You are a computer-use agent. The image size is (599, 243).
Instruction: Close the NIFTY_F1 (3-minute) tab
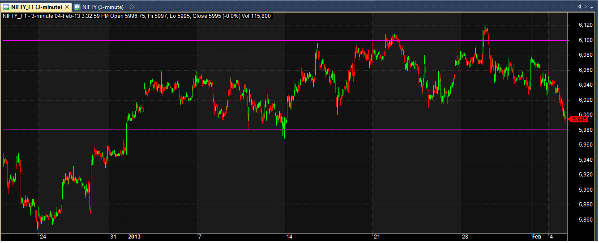click(67, 7)
